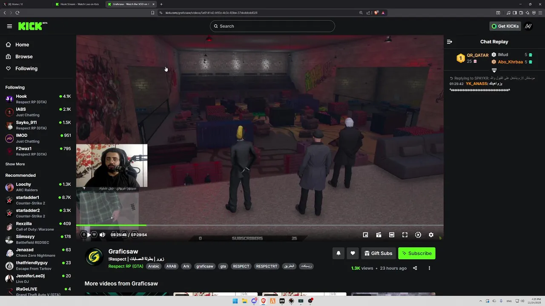Image resolution: width=545 pixels, height=306 pixels.
Task: Open starladder1 recommended channel
Action: 38,200
